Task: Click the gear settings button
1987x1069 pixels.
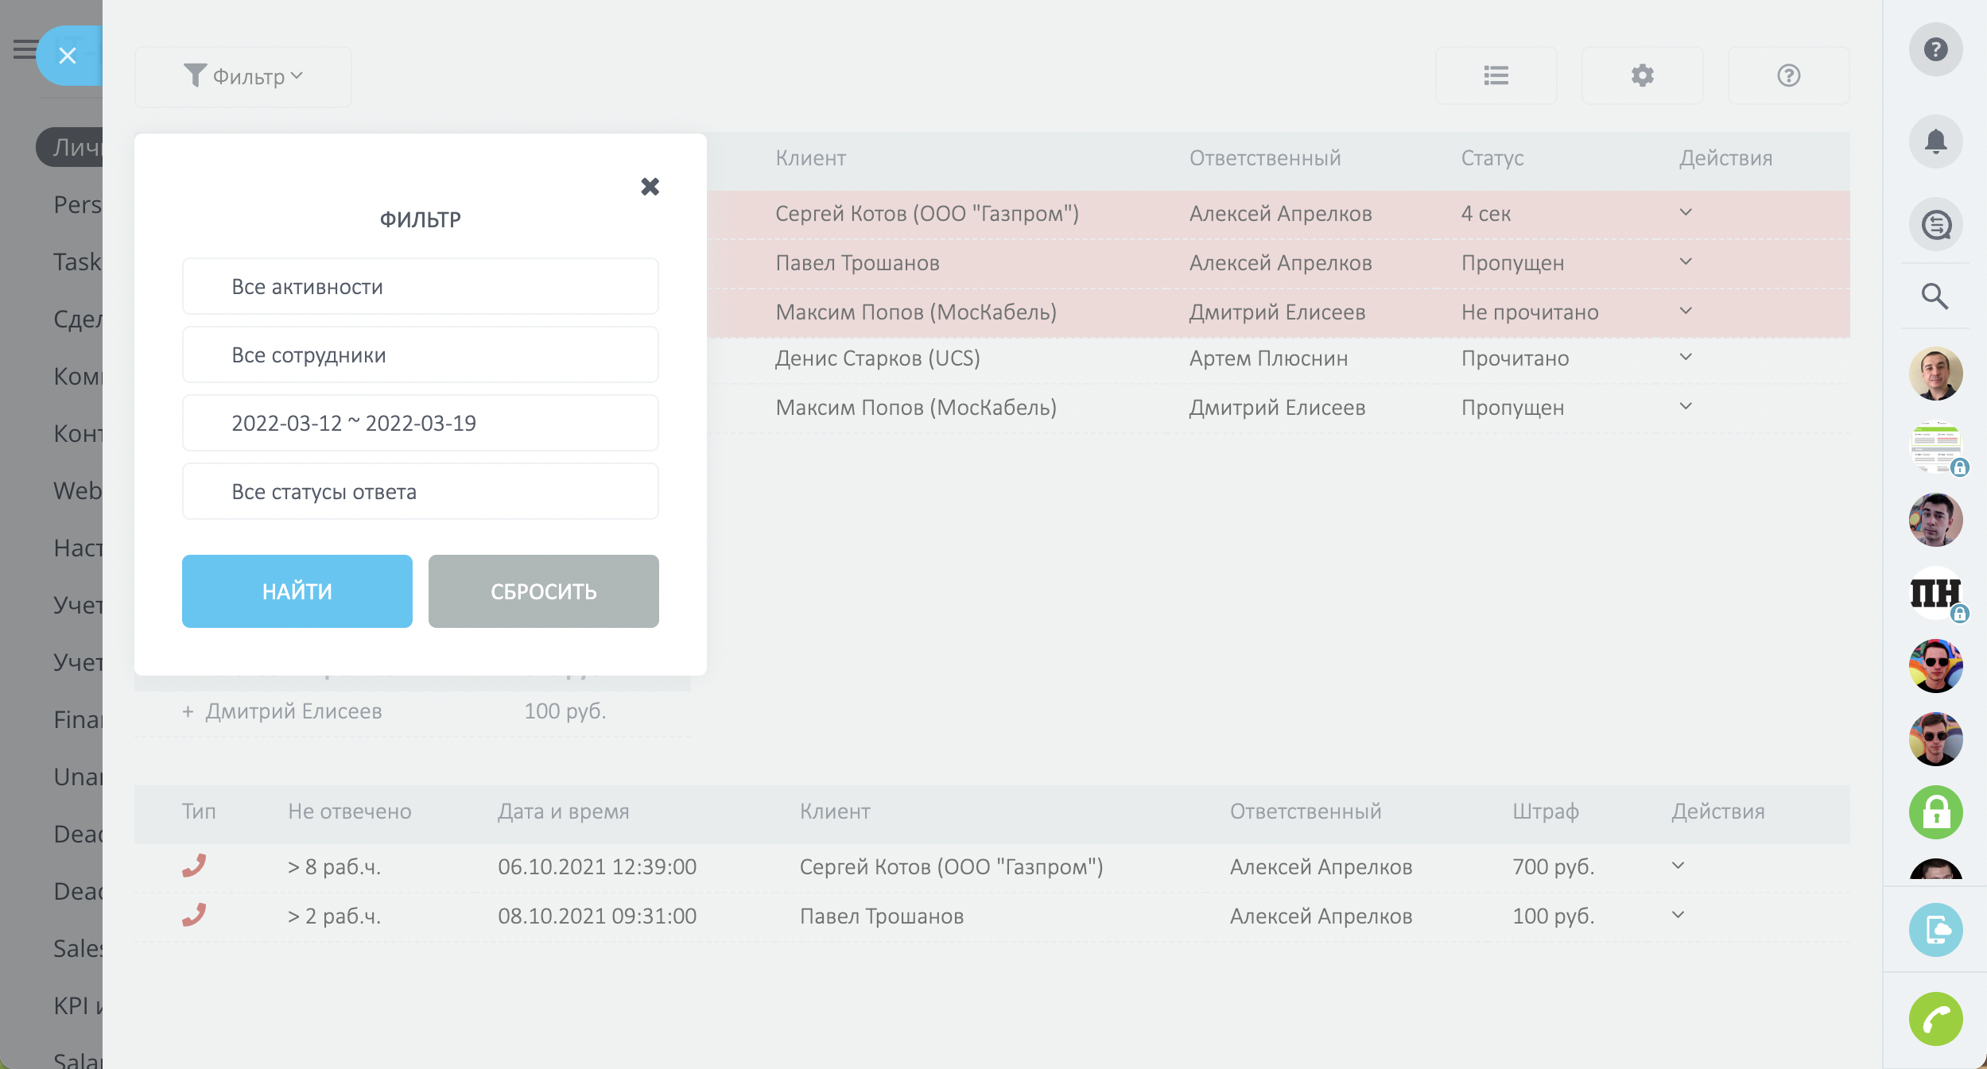Action: pyautogui.click(x=1642, y=76)
